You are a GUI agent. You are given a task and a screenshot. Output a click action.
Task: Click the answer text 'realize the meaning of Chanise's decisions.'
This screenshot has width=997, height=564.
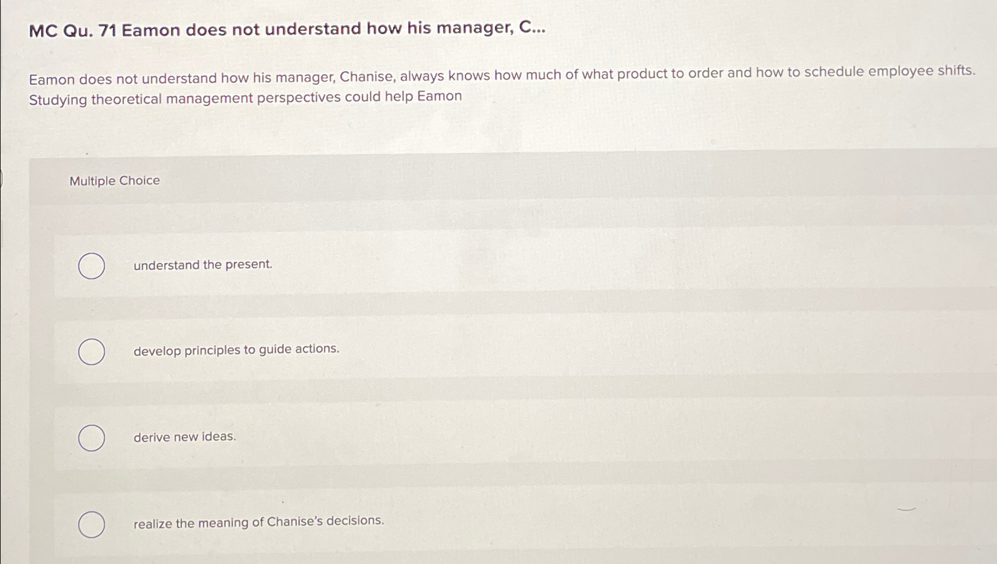pos(258,521)
